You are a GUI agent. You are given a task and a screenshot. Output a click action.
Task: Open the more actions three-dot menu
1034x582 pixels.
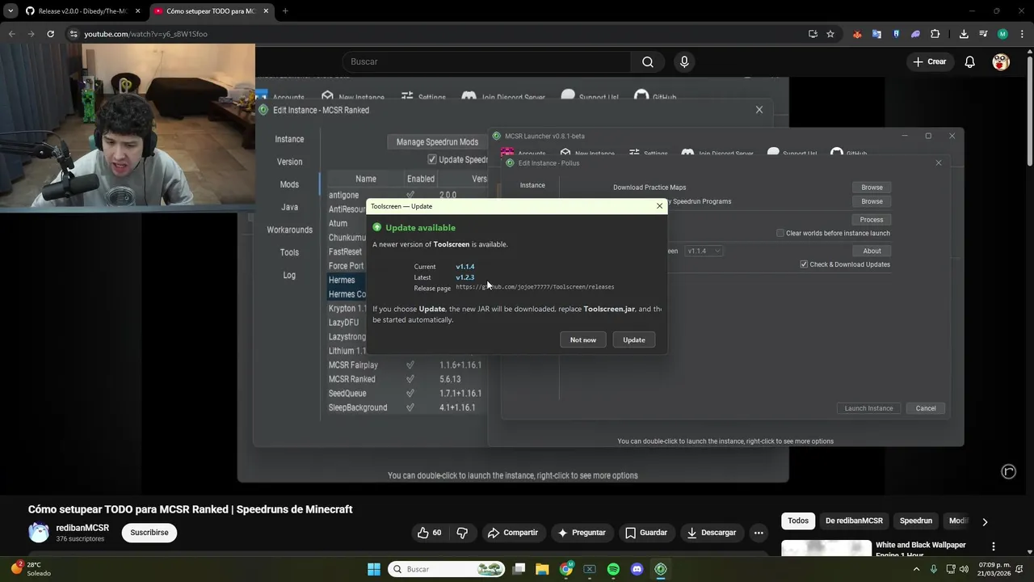click(x=759, y=533)
